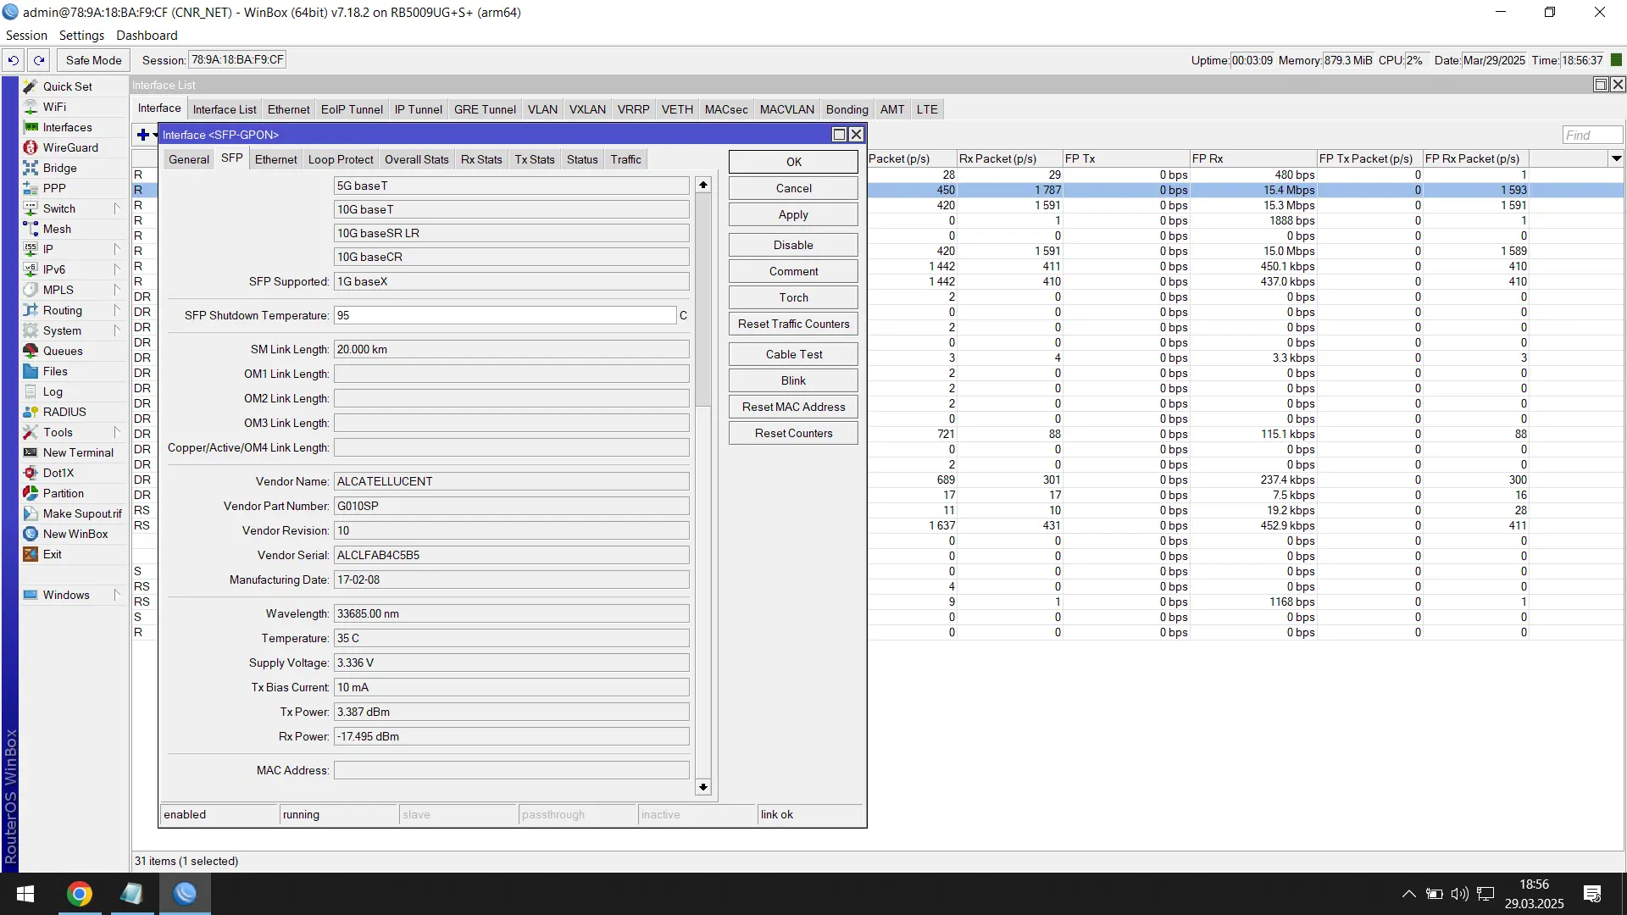The height and width of the screenshot is (915, 1627).
Task: Toggle Safe Mode
Action: tap(93, 60)
